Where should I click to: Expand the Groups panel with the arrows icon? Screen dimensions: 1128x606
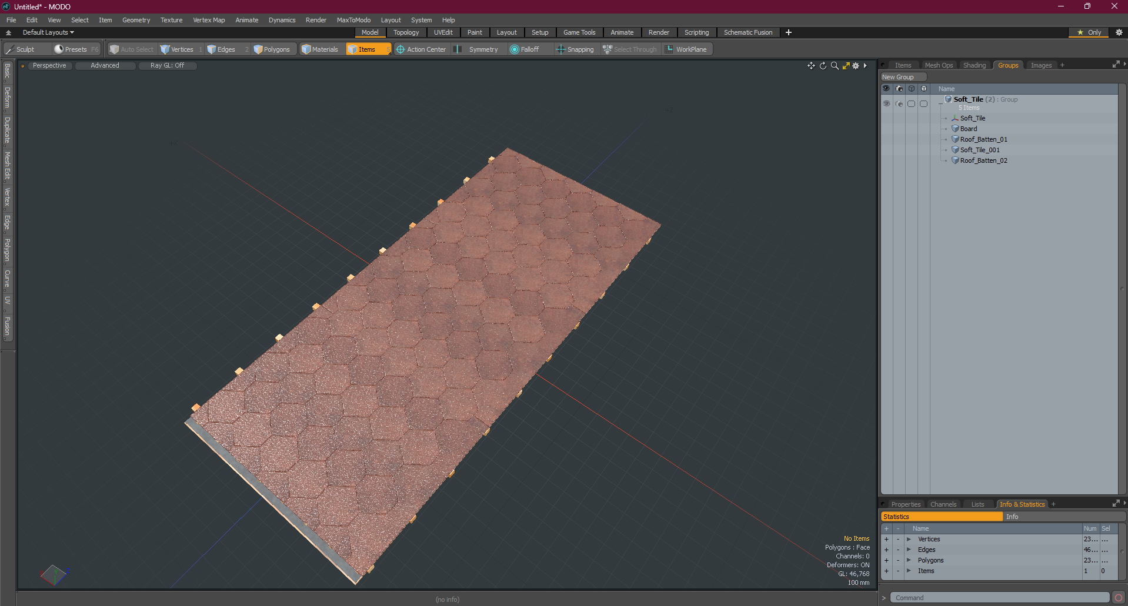pos(1116,65)
